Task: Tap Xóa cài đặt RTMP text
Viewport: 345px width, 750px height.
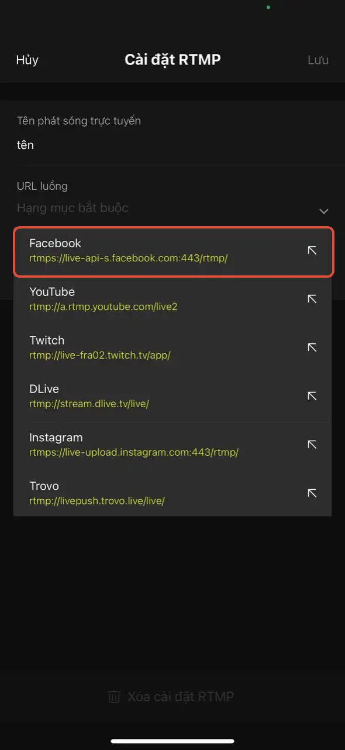Action: [x=181, y=697]
